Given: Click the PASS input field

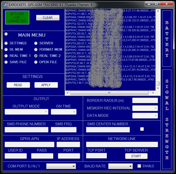Looking at the screenshot, I should [x=42, y=156].
